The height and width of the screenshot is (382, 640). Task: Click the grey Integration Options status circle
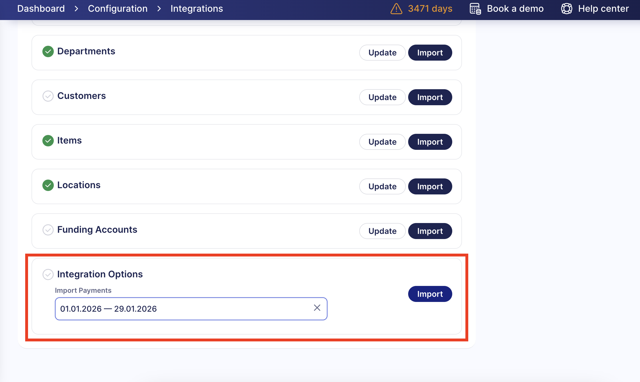[48, 274]
